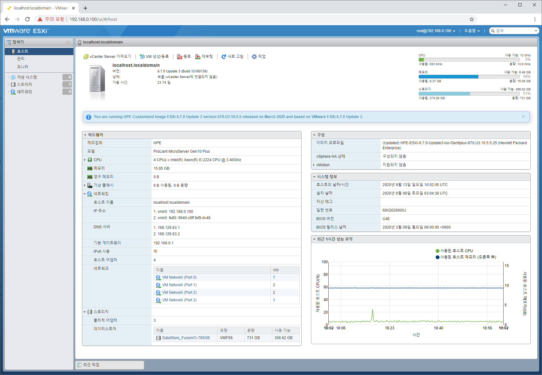The image size is (542, 375).
Task: Click the search magnifier icon
Action: coord(493,31)
